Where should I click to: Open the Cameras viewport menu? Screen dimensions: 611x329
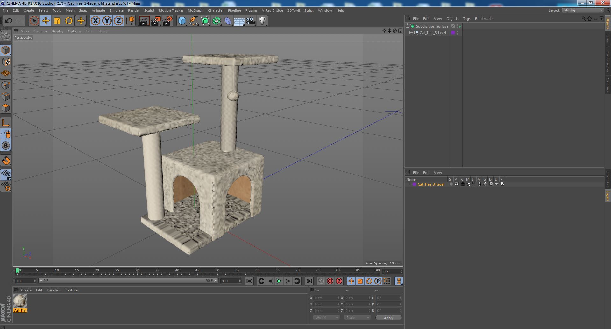point(40,31)
